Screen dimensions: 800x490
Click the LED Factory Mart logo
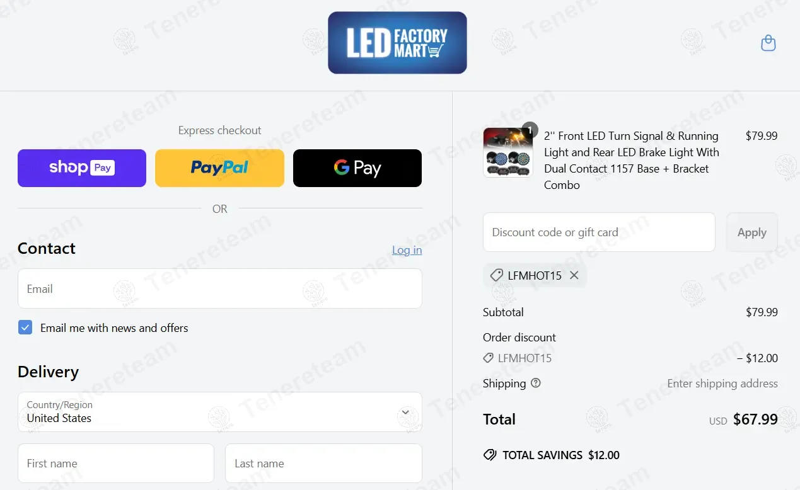coord(397,43)
